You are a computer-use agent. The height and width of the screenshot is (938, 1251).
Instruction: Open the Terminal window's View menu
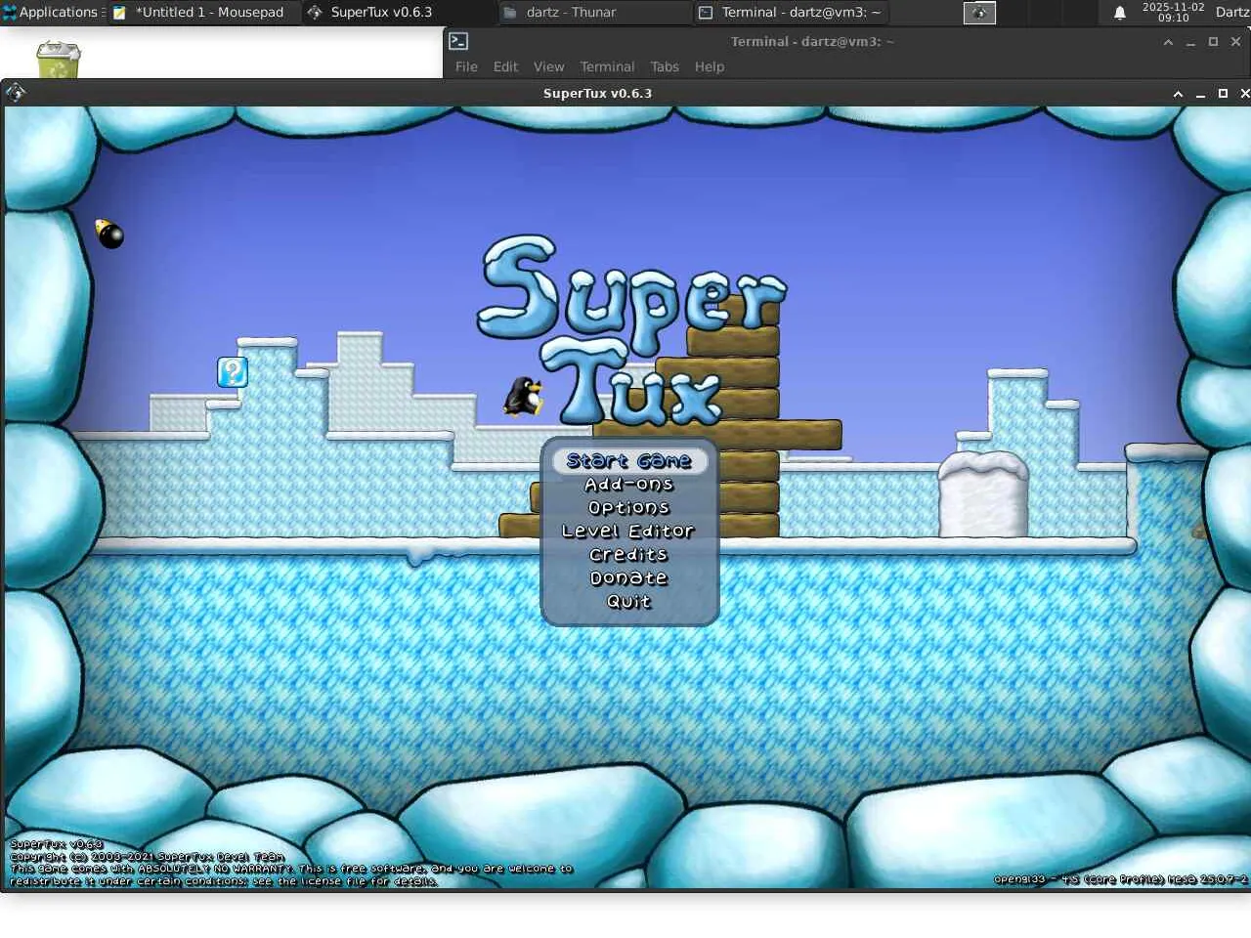point(548,66)
